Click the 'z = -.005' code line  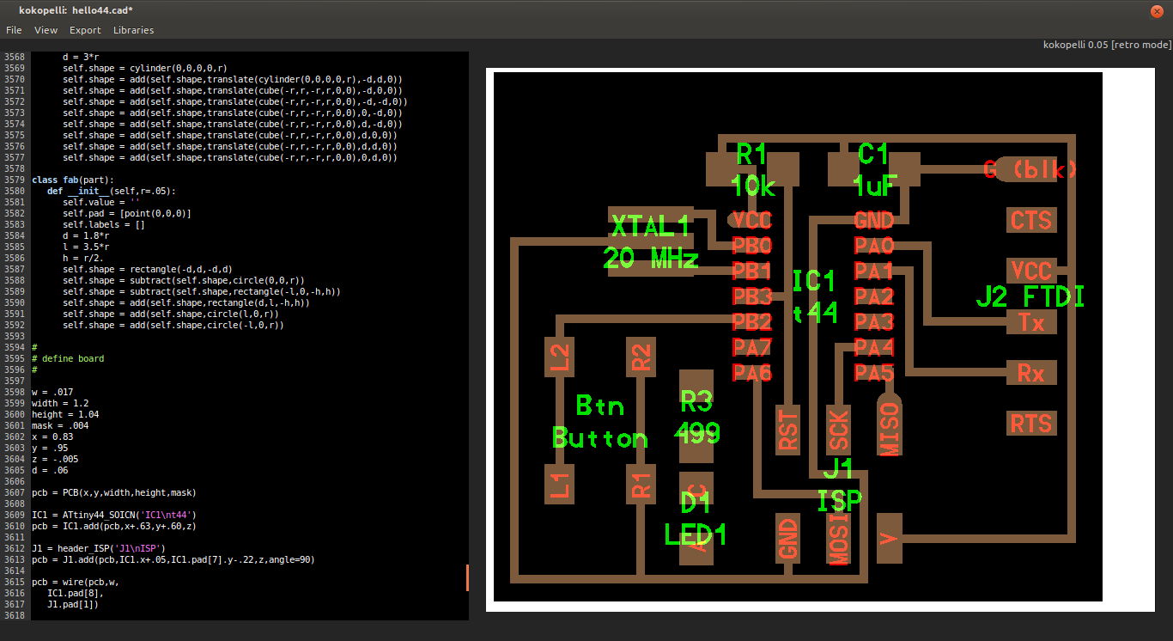pyautogui.click(x=55, y=459)
